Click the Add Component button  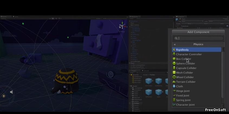[198, 32]
